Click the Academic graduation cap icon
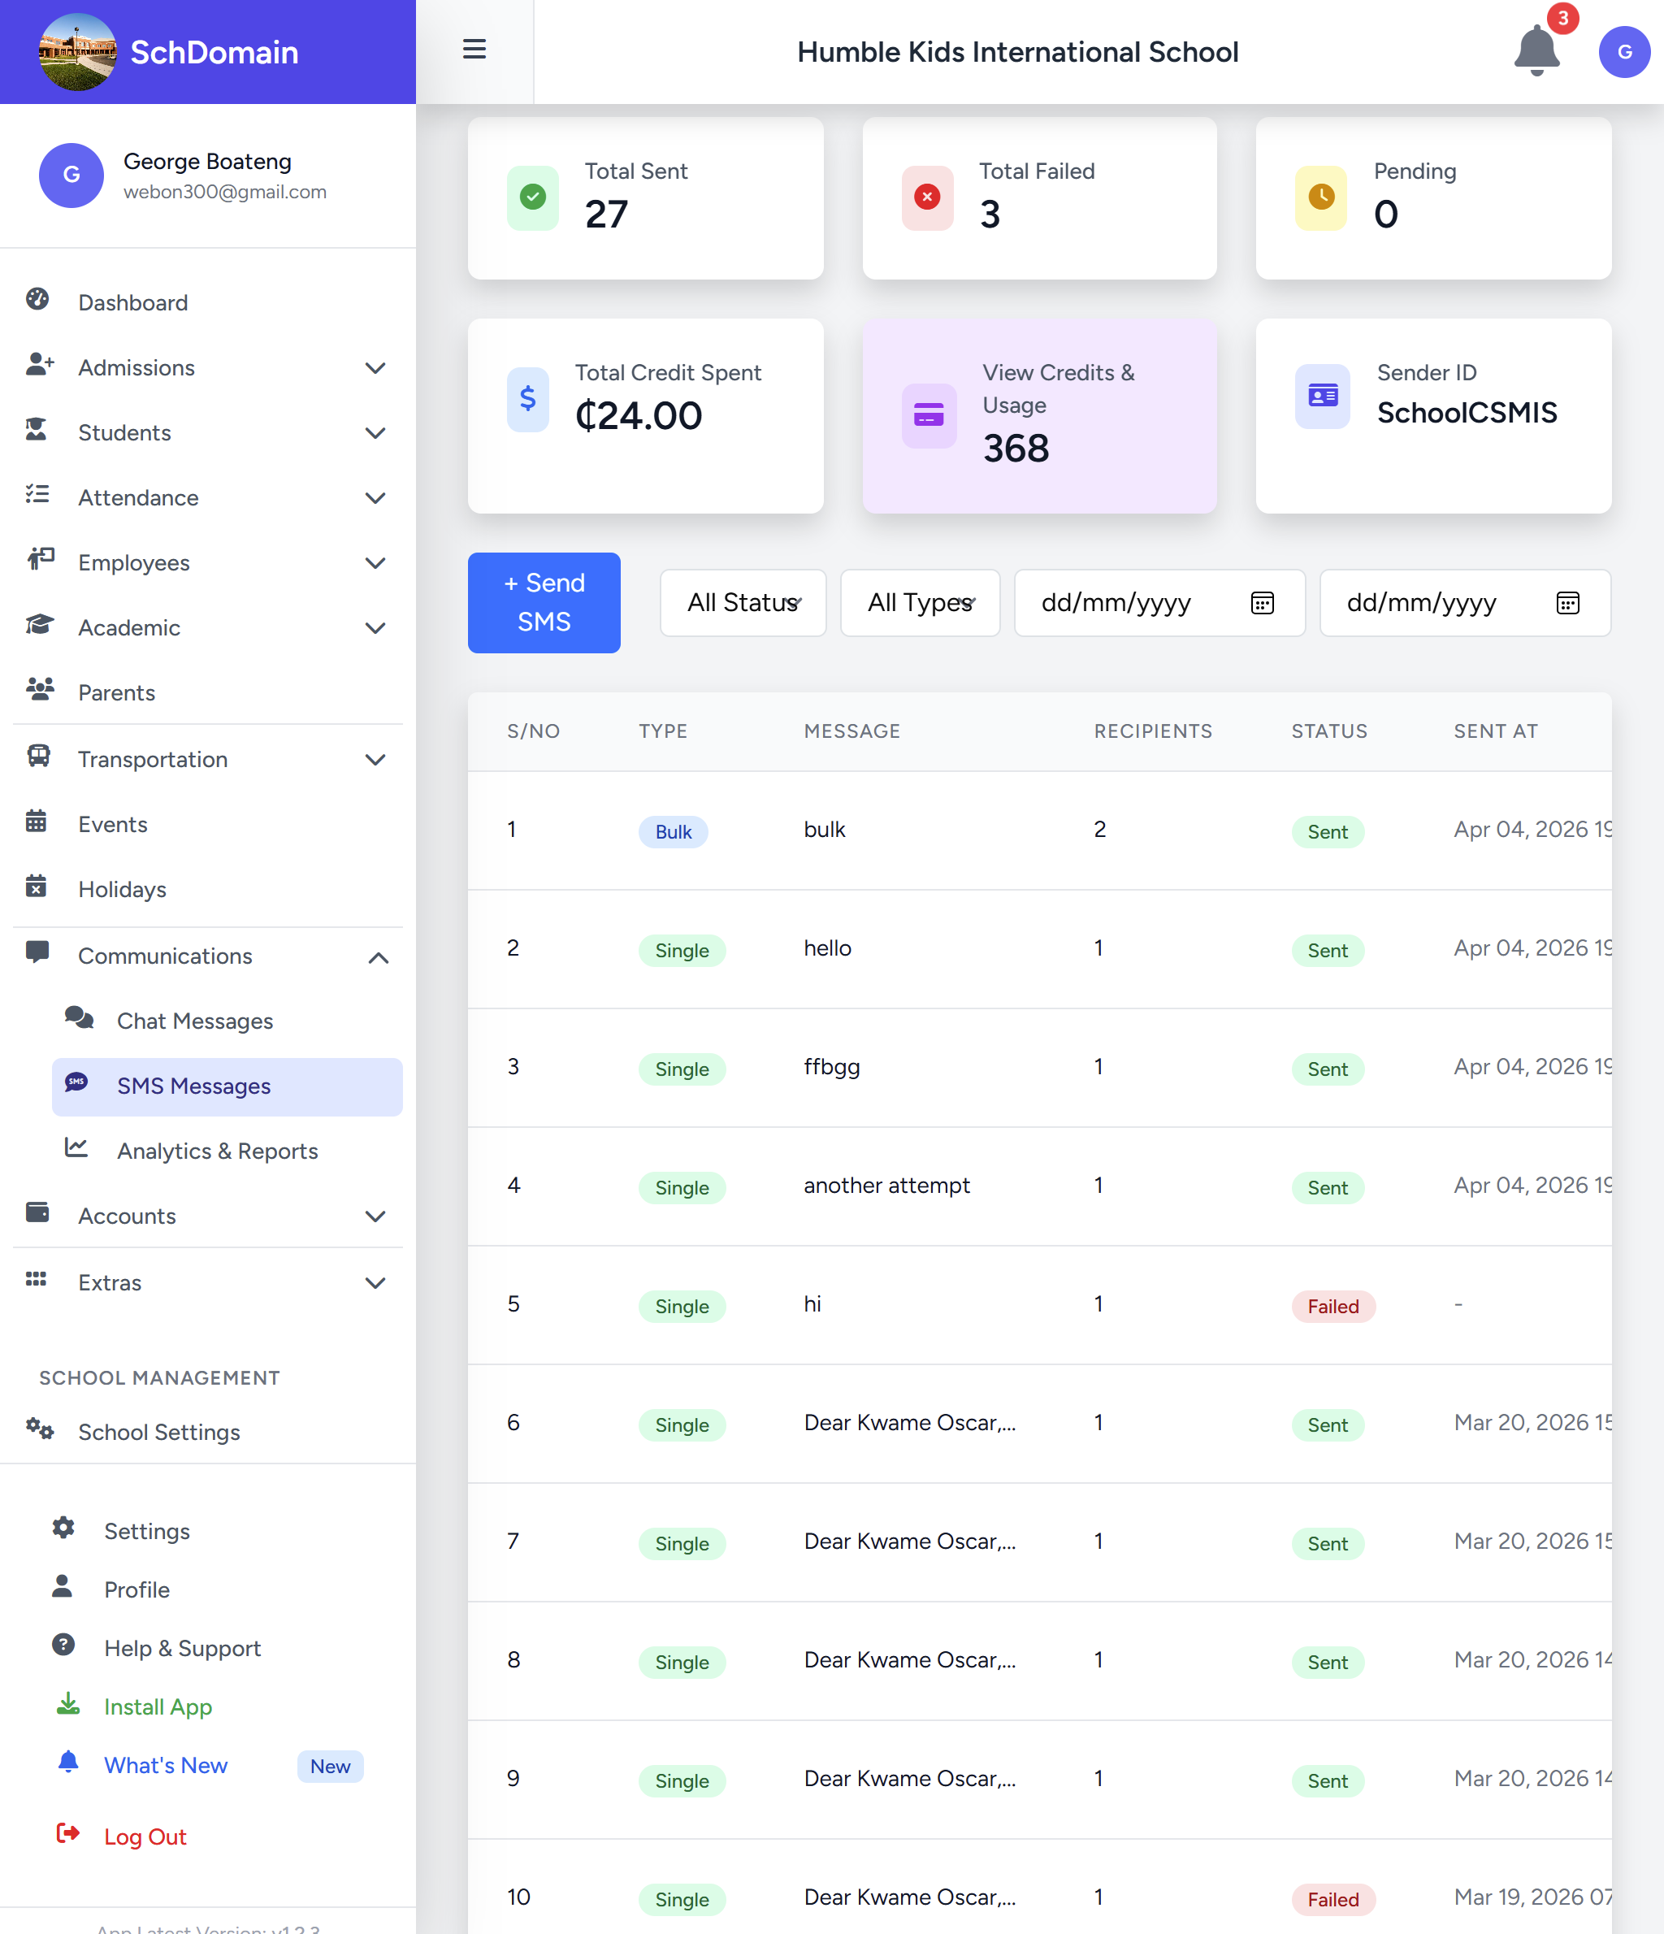1664x1934 pixels. pos(39,623)
